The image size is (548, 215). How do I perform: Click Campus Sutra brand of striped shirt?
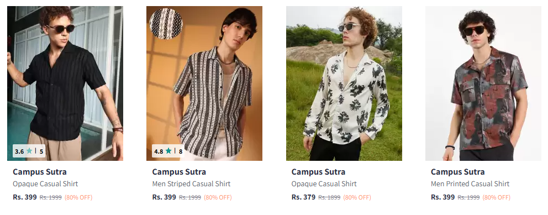[179, 172]
